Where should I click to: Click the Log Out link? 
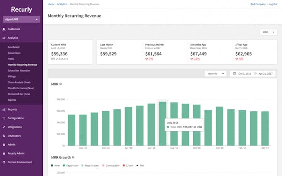coord(273,4)
